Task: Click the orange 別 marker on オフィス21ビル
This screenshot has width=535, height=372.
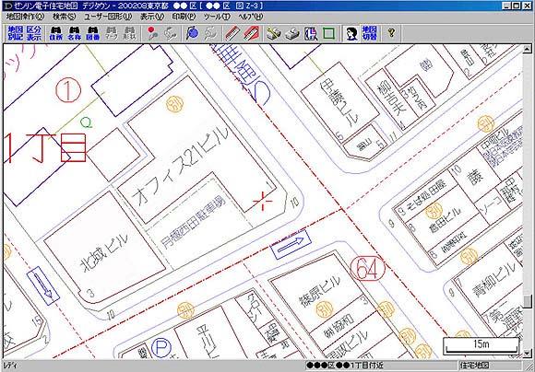Action: [174, 103]
